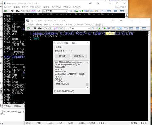Viewport: 152px width, 125px height.
Task: Click kakikomi.txt(53069) grep result line
Action: click(83, 34)
